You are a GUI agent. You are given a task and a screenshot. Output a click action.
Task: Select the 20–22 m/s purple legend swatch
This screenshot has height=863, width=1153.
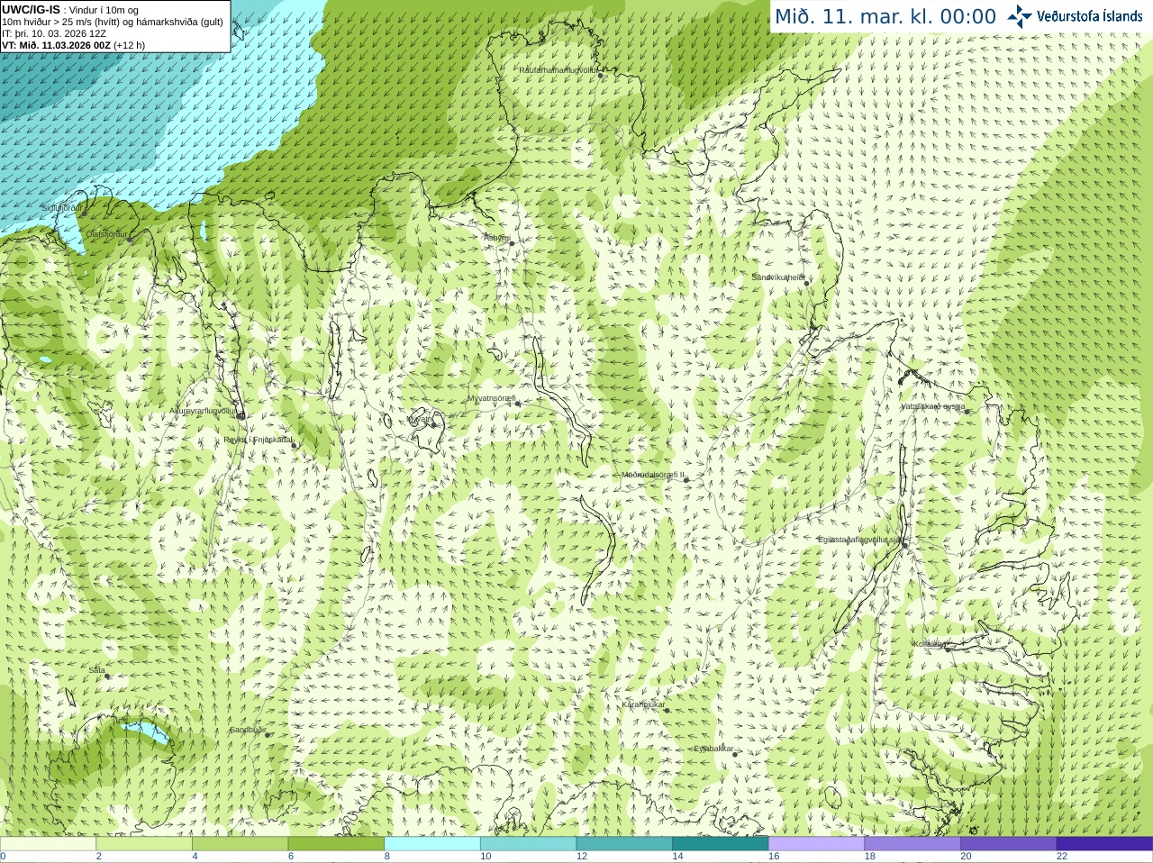click(x=1009, y=844)
